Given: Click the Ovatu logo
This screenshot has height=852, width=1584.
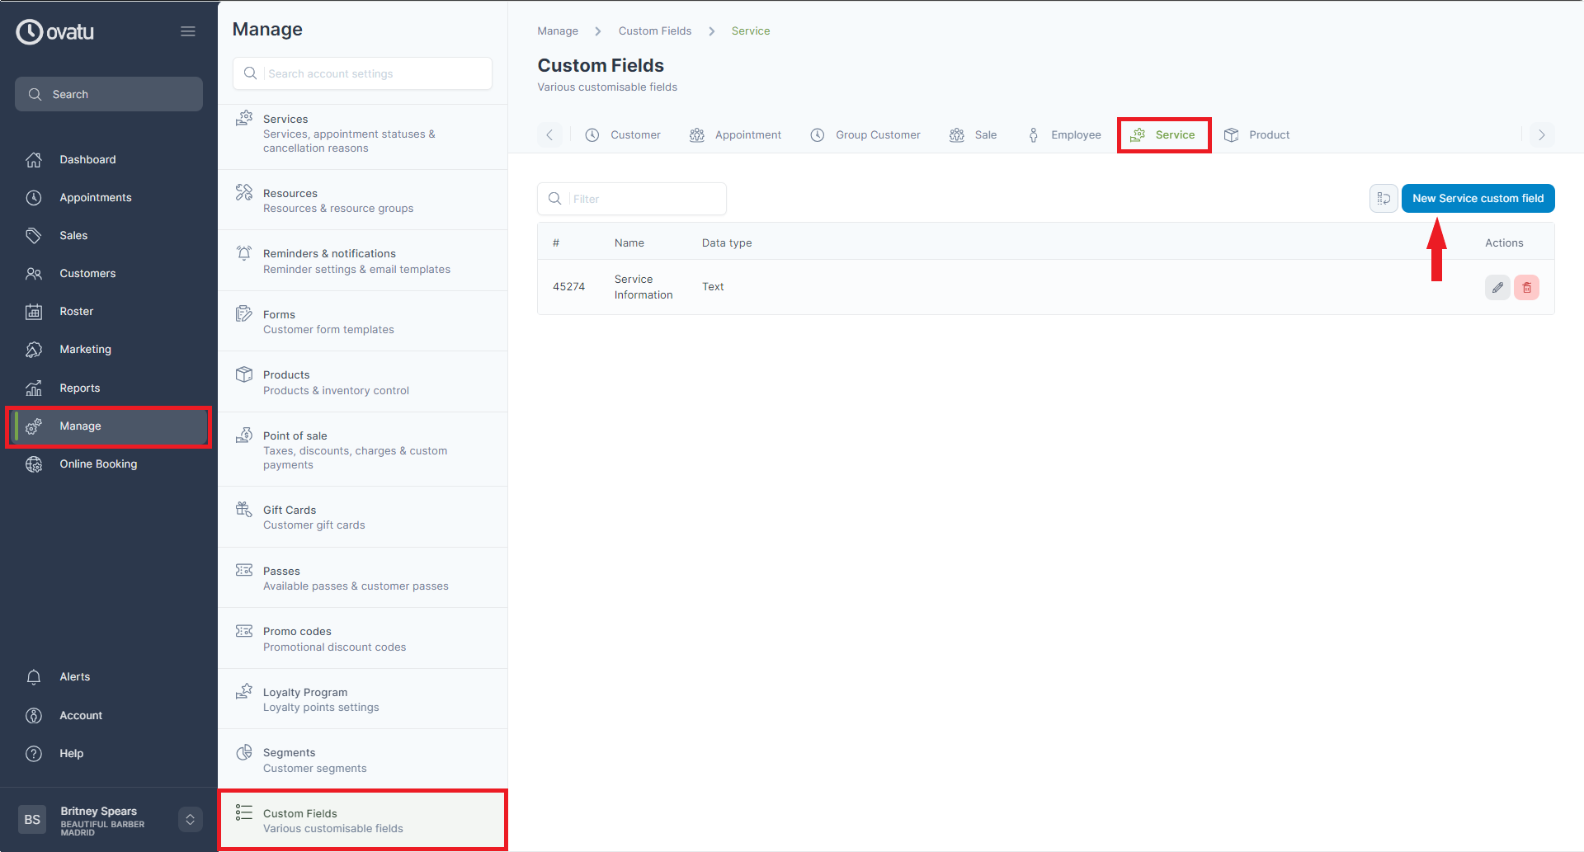Looking at the screenshot, I should click(x=55, y=31).
